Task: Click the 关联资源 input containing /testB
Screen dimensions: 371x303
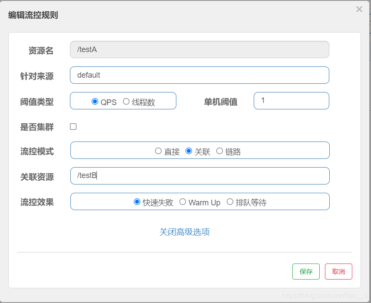Action: [x=200, y=176]
